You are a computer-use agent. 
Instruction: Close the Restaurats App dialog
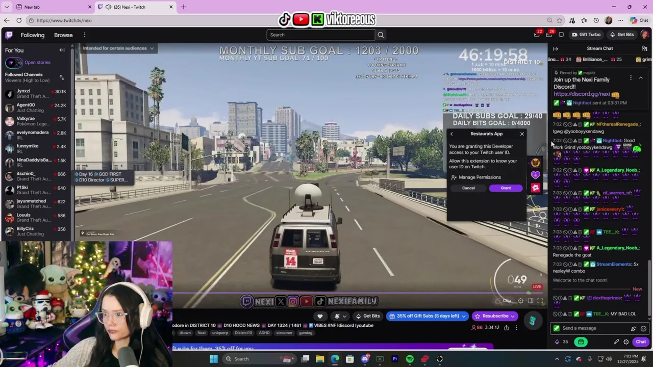tap(522, 134)
